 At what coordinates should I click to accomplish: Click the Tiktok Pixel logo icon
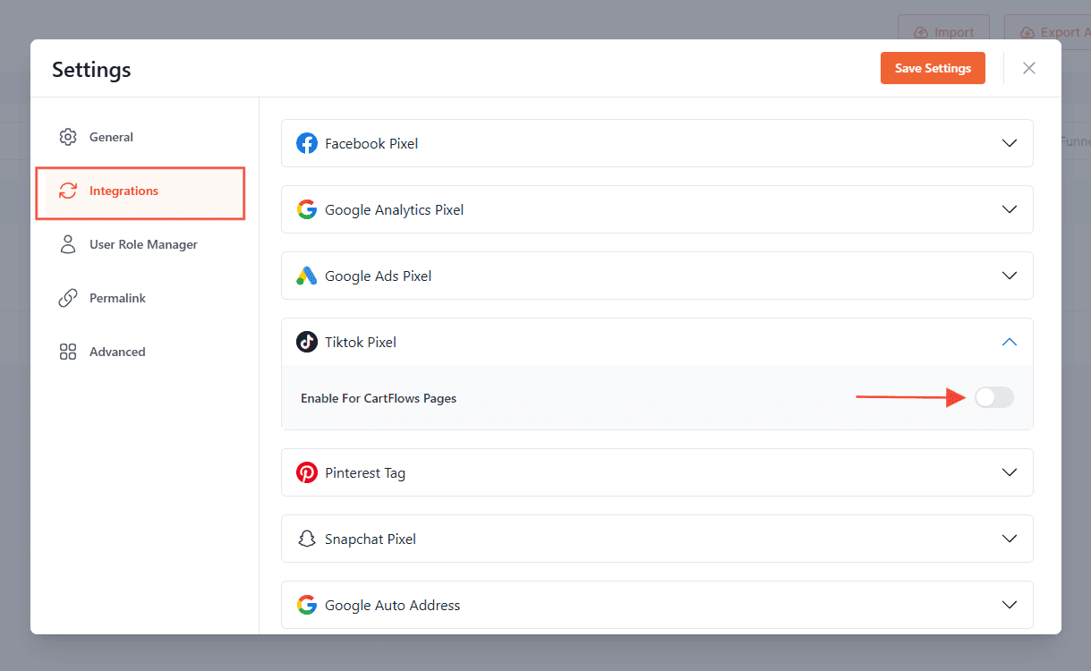point(307,342)
